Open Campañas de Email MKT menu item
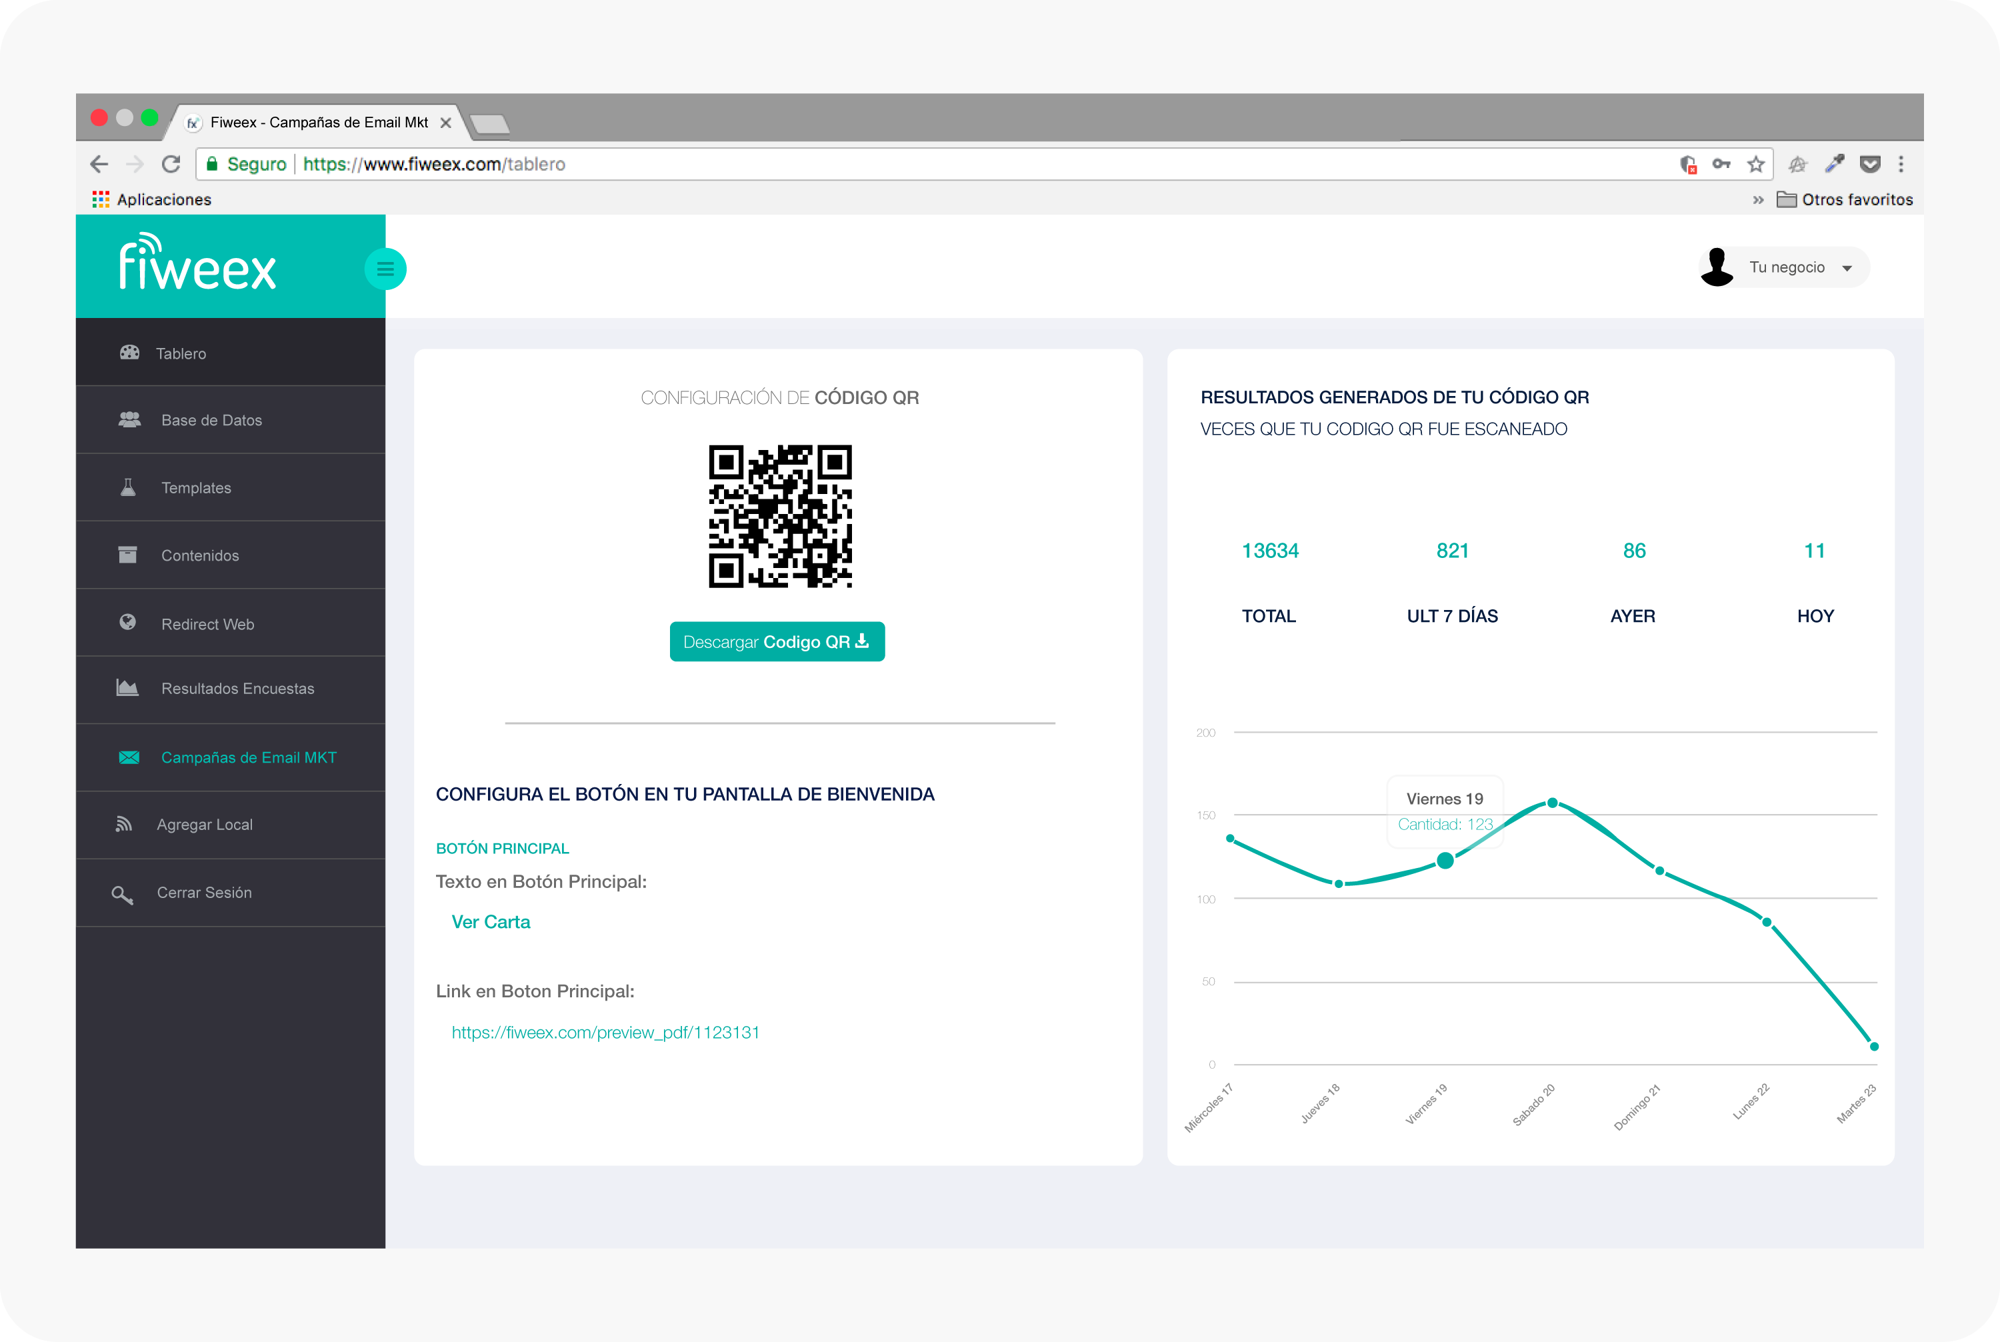This screenshot has height=1342, width=2000. coord(230,757)
